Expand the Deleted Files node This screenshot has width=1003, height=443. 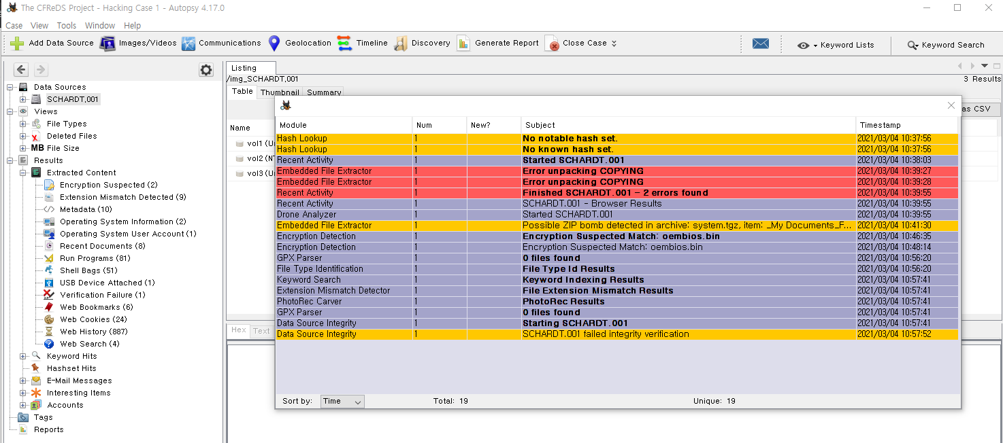point(23,136)
